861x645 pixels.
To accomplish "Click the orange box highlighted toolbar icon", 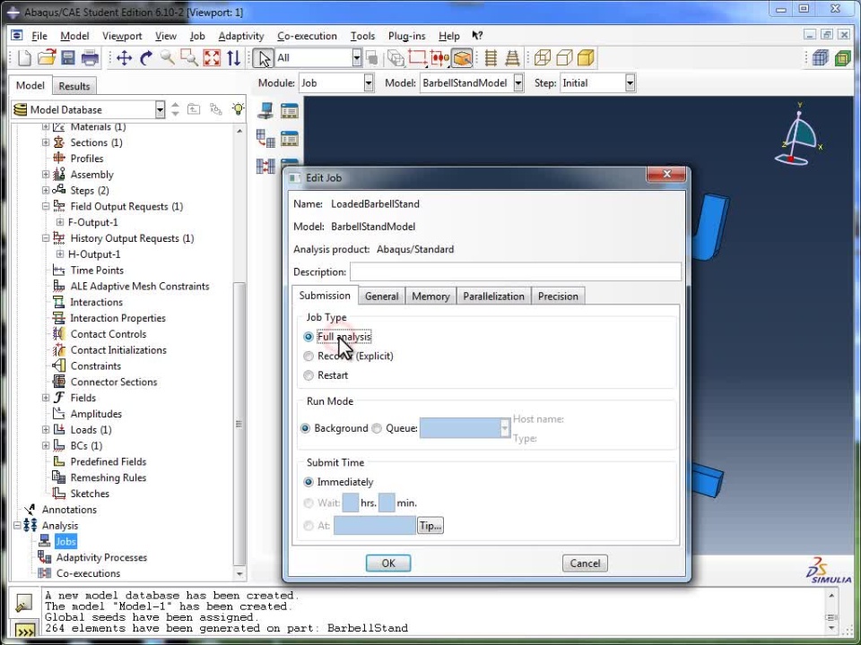I will click(x=462, y=58).
